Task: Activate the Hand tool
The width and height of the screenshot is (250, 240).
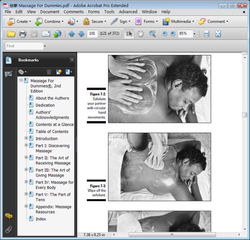Action: 140,34
